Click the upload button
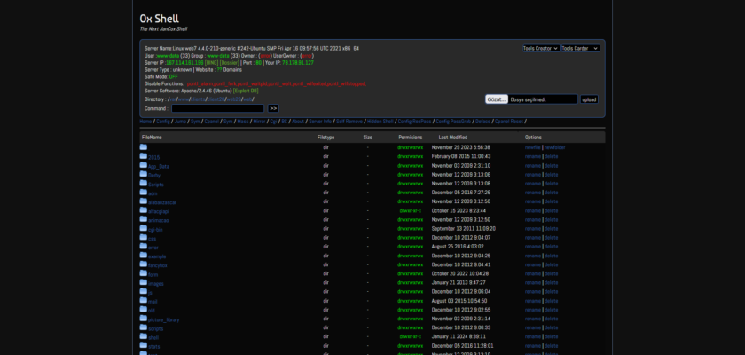Screen dimensions: 745x355 [589, 99]
